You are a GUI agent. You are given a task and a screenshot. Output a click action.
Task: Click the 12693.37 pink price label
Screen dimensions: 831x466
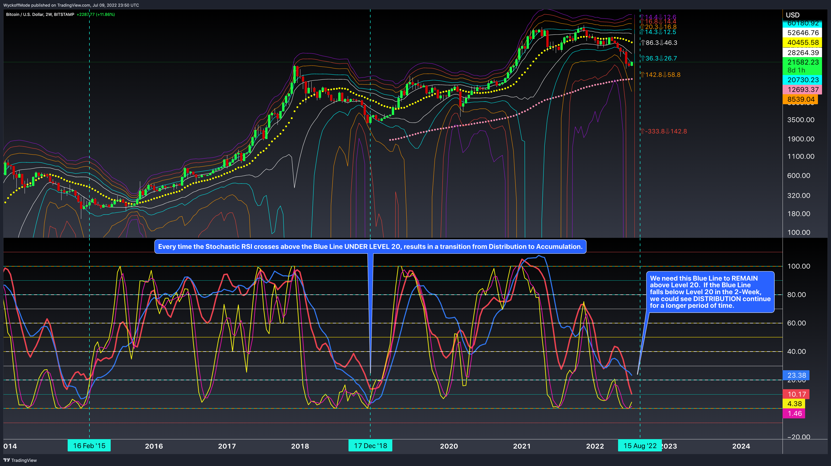(803, 90)
